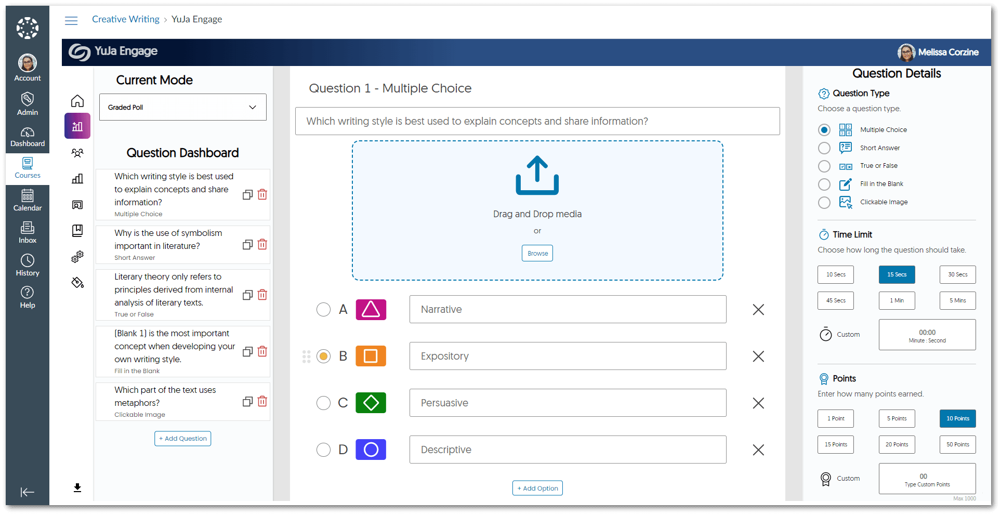Open the Creative Writing breadcrumb link

[126, 19]
